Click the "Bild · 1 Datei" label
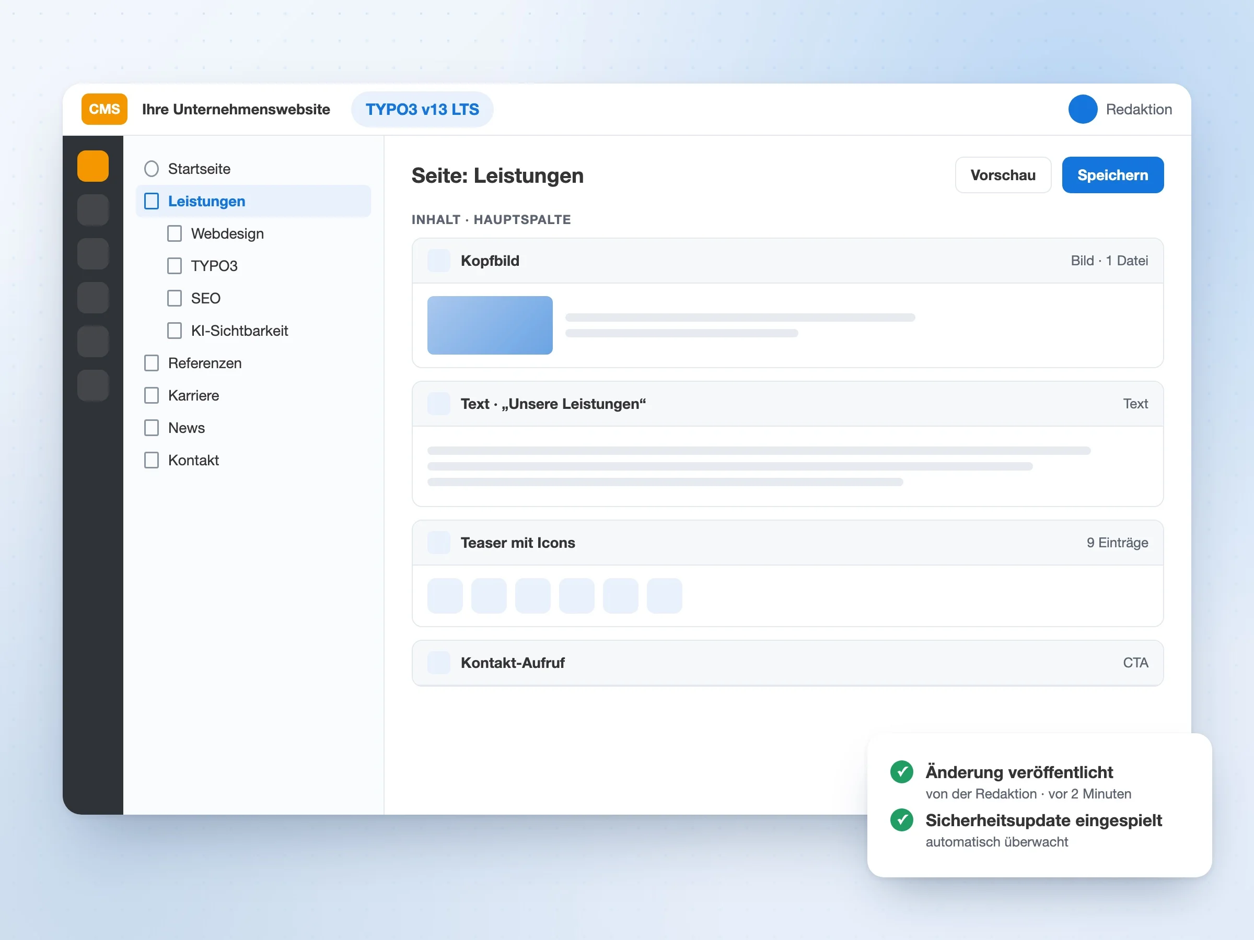Image resolution: width=1254 pixels, height=940 pixels. coord(1109,261)
